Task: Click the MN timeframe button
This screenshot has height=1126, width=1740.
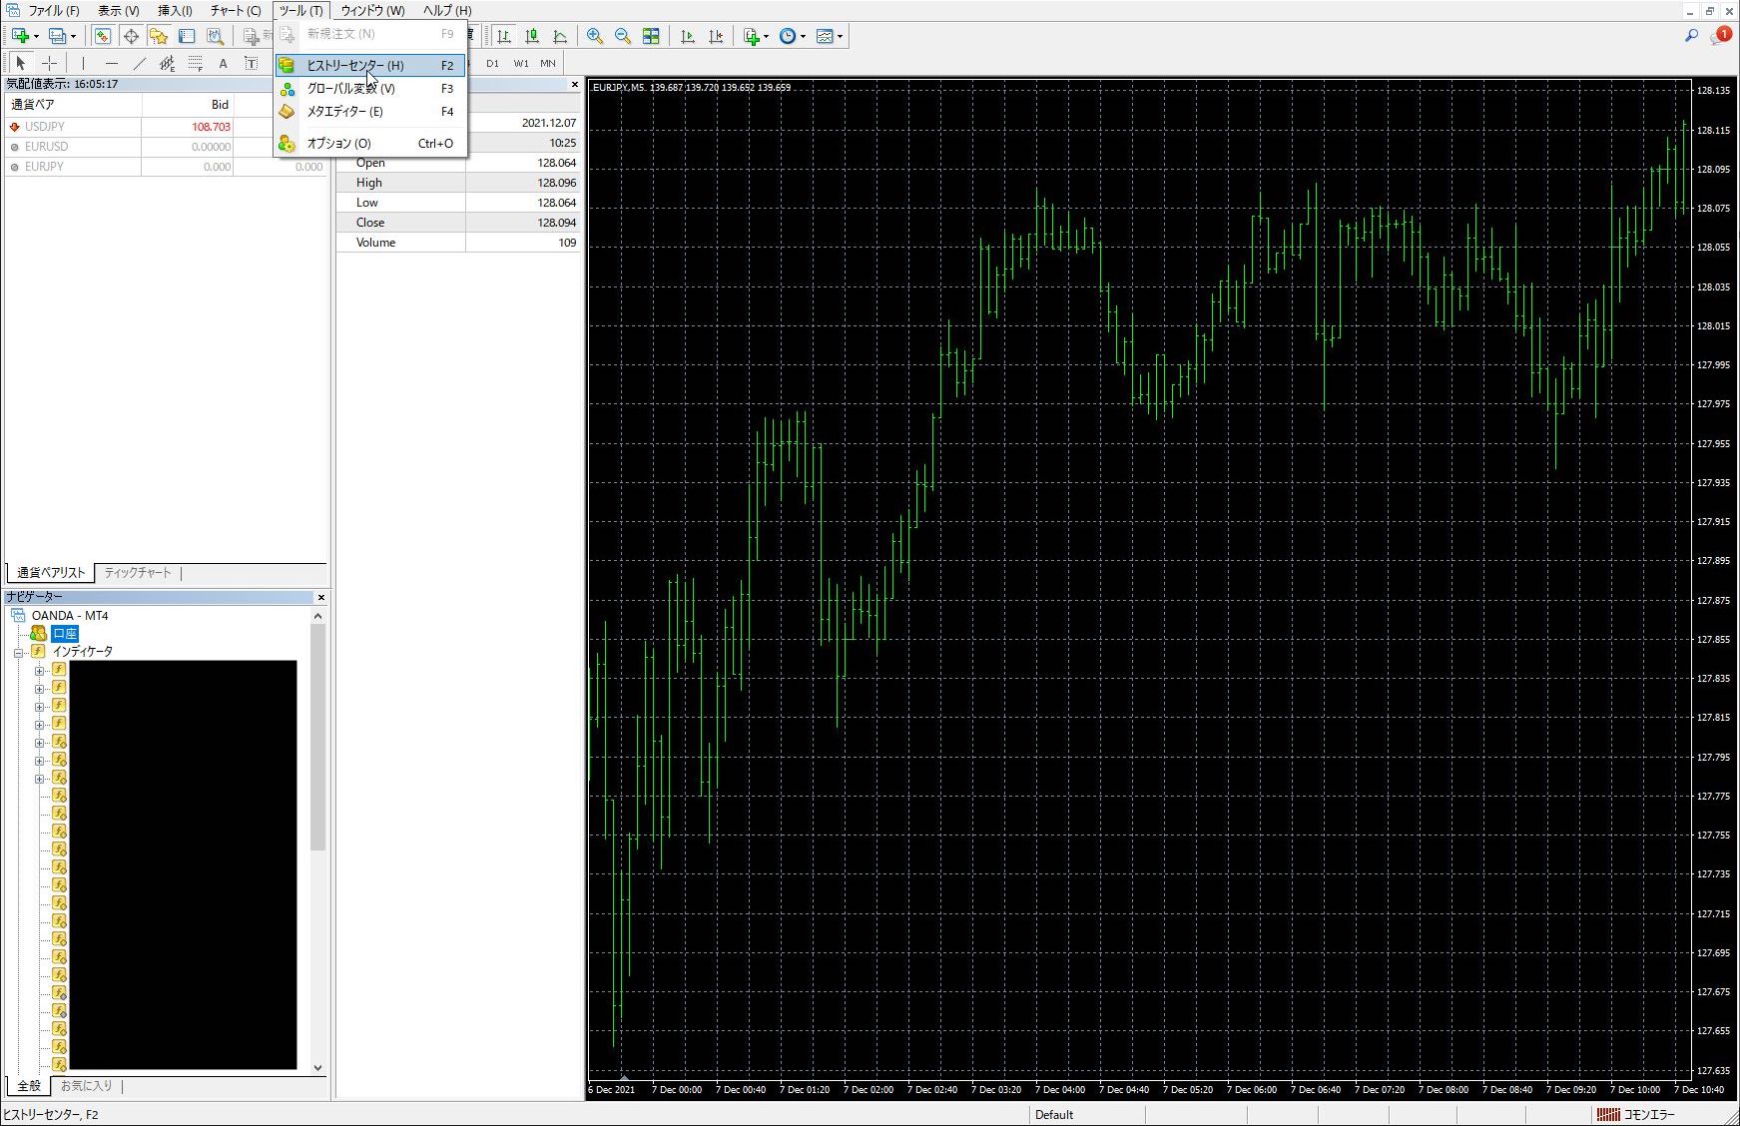Action: 548,63
